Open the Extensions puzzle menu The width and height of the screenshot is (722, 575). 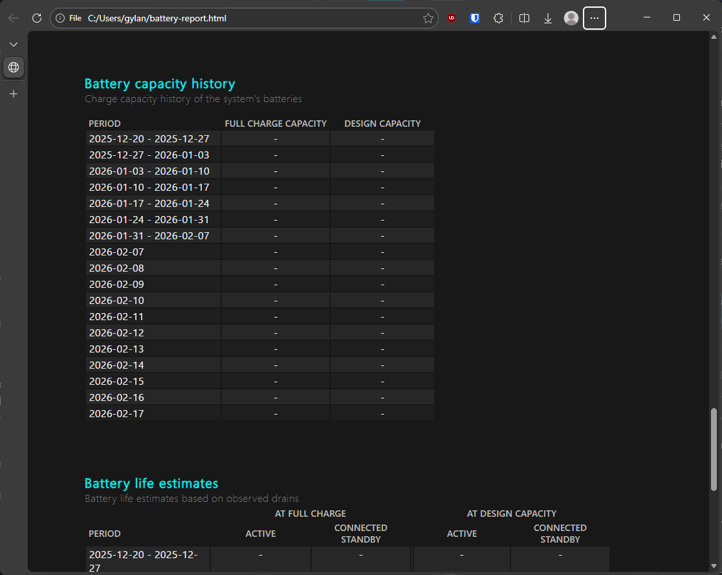pos(498,18)
